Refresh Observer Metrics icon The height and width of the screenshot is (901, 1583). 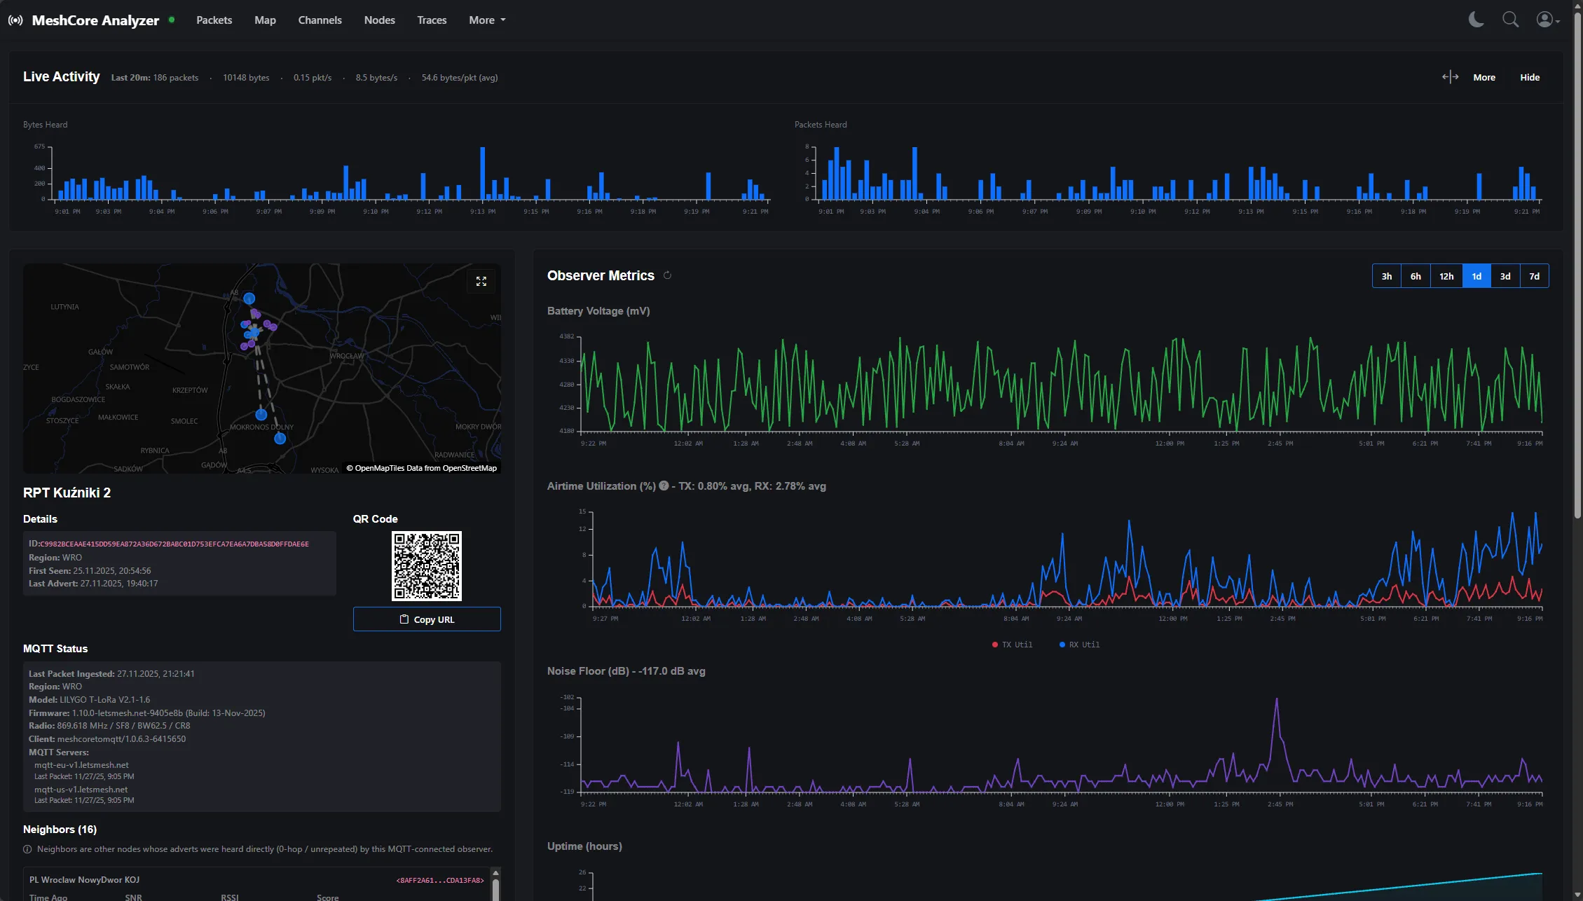coord(667,275)
